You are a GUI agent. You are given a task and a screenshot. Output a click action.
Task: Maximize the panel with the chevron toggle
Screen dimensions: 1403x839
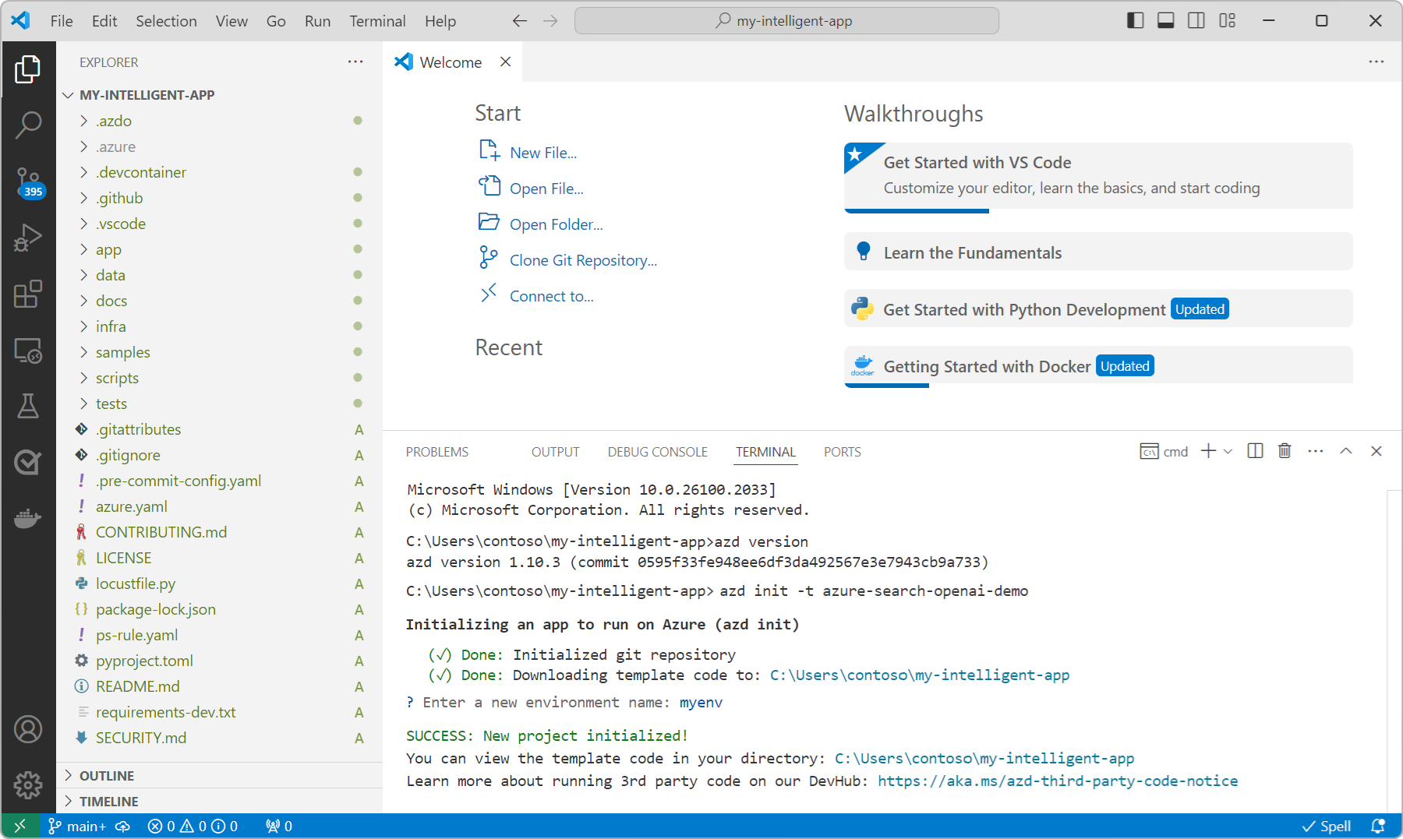click(x=1346, y=451)
